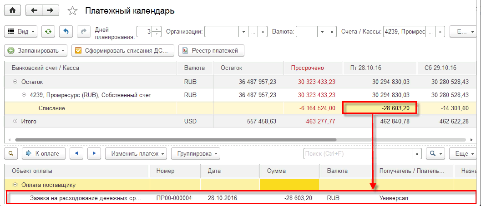Go to previous payment with left triangle
The height and width of the screenshot is (206, 481).
(x=76, y=153)
